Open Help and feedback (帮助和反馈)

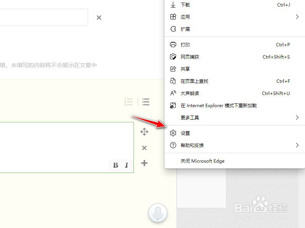(x=234, y=146)
